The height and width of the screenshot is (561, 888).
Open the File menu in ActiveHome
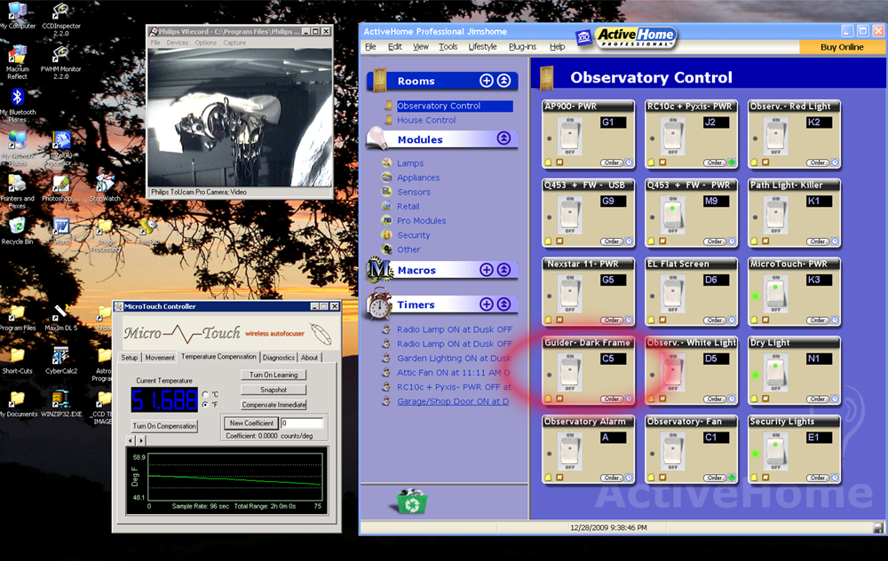coord(370,46)
